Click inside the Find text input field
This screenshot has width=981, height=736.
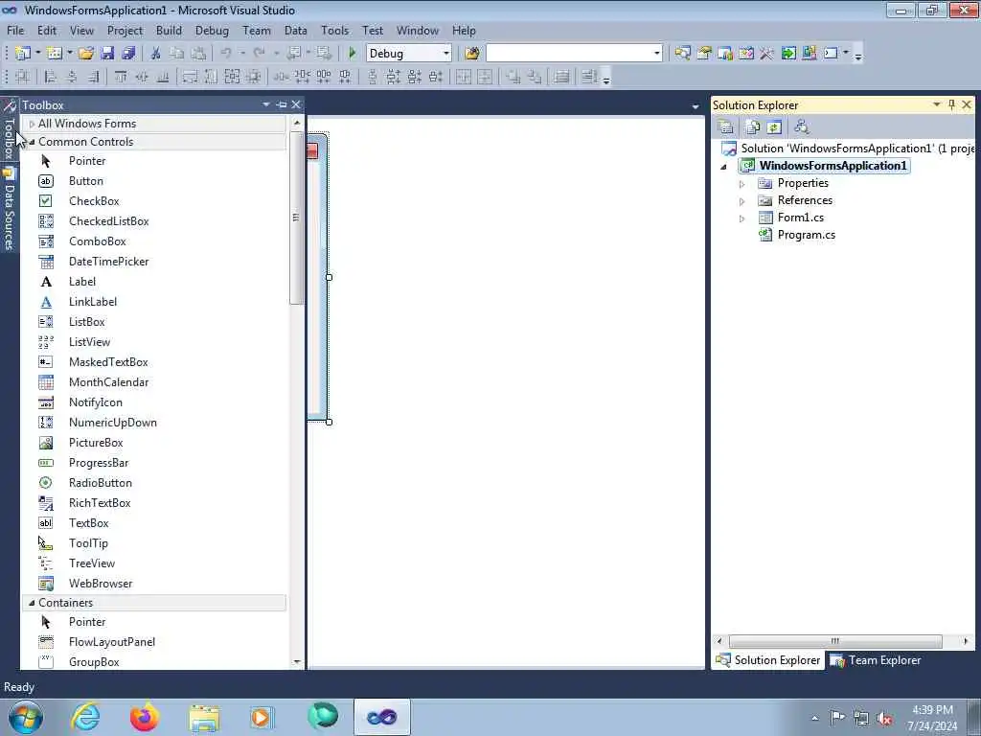tap(568, 54)
